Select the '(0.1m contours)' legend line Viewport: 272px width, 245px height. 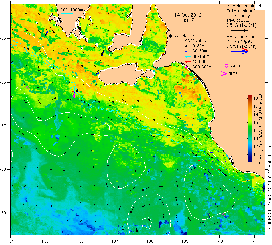click(x=241, y=11)
